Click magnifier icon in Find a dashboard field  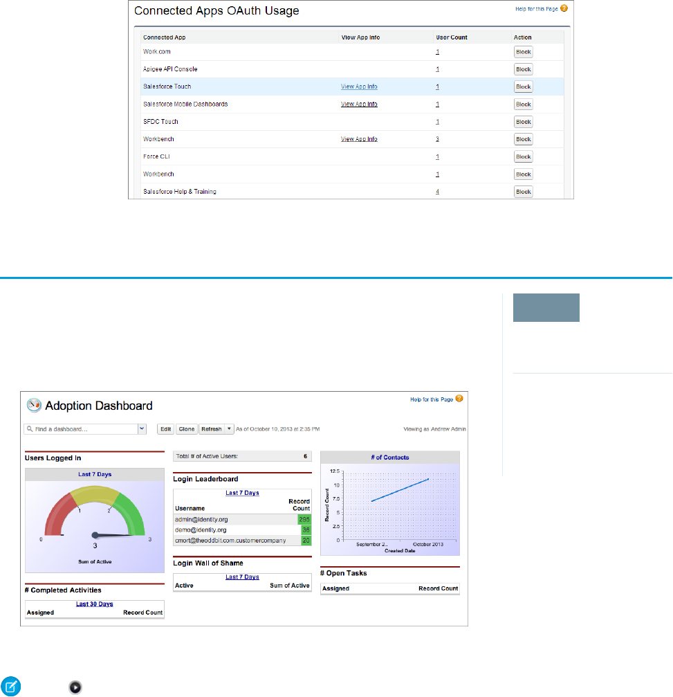click(30, 429)
